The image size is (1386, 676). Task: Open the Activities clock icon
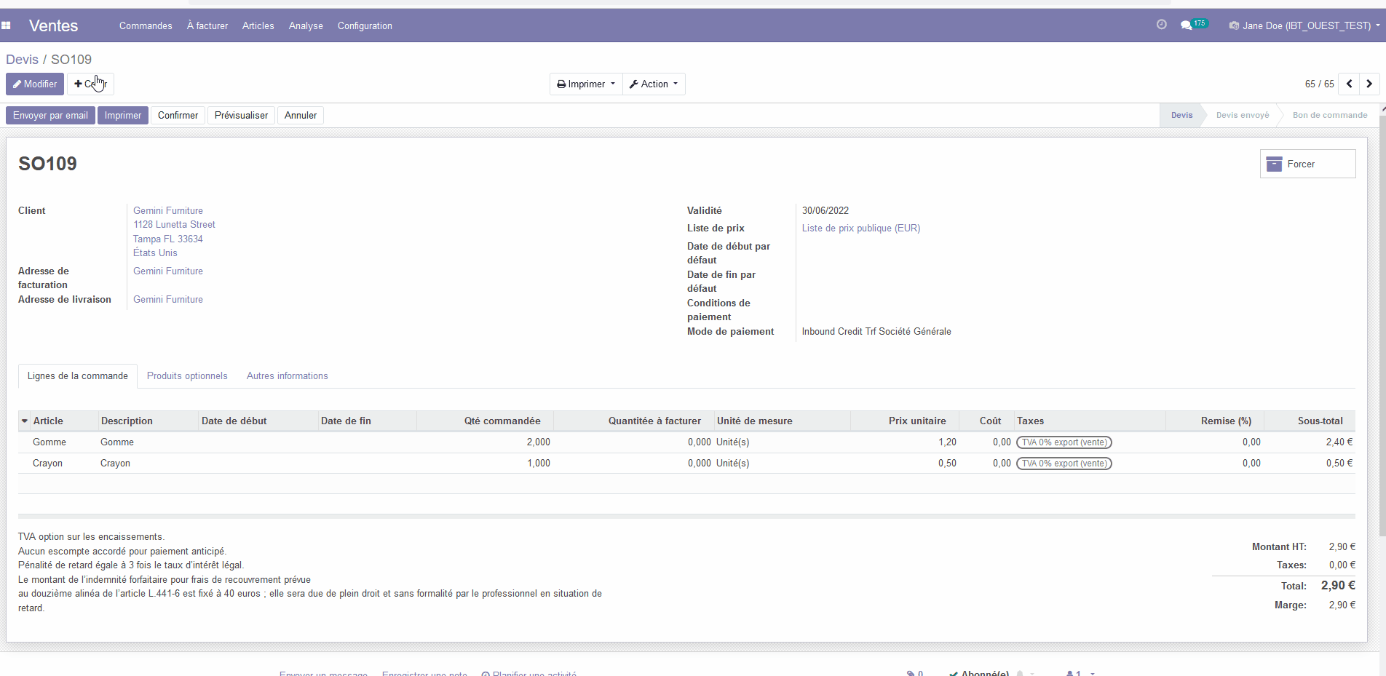pos(1160,24)
